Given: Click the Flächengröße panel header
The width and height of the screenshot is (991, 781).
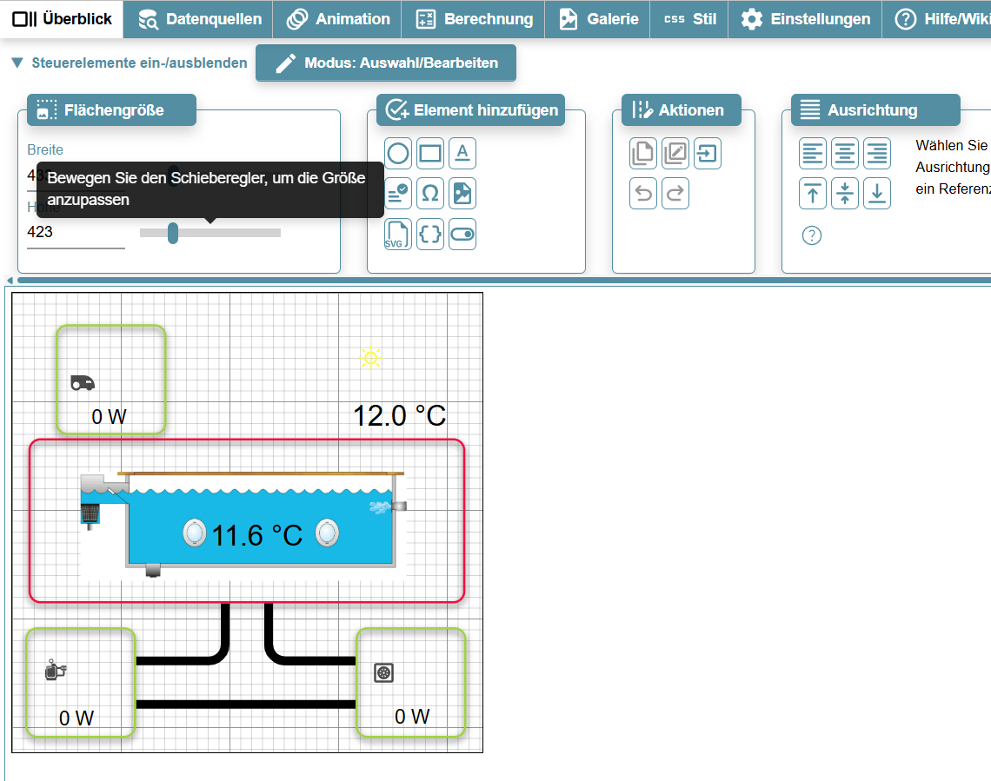Looking at the screenshot, I should [x=112, y=109].
